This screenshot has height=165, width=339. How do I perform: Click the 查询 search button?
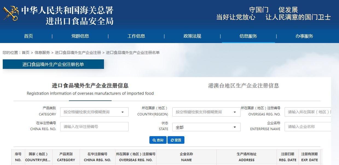[158, 140]
